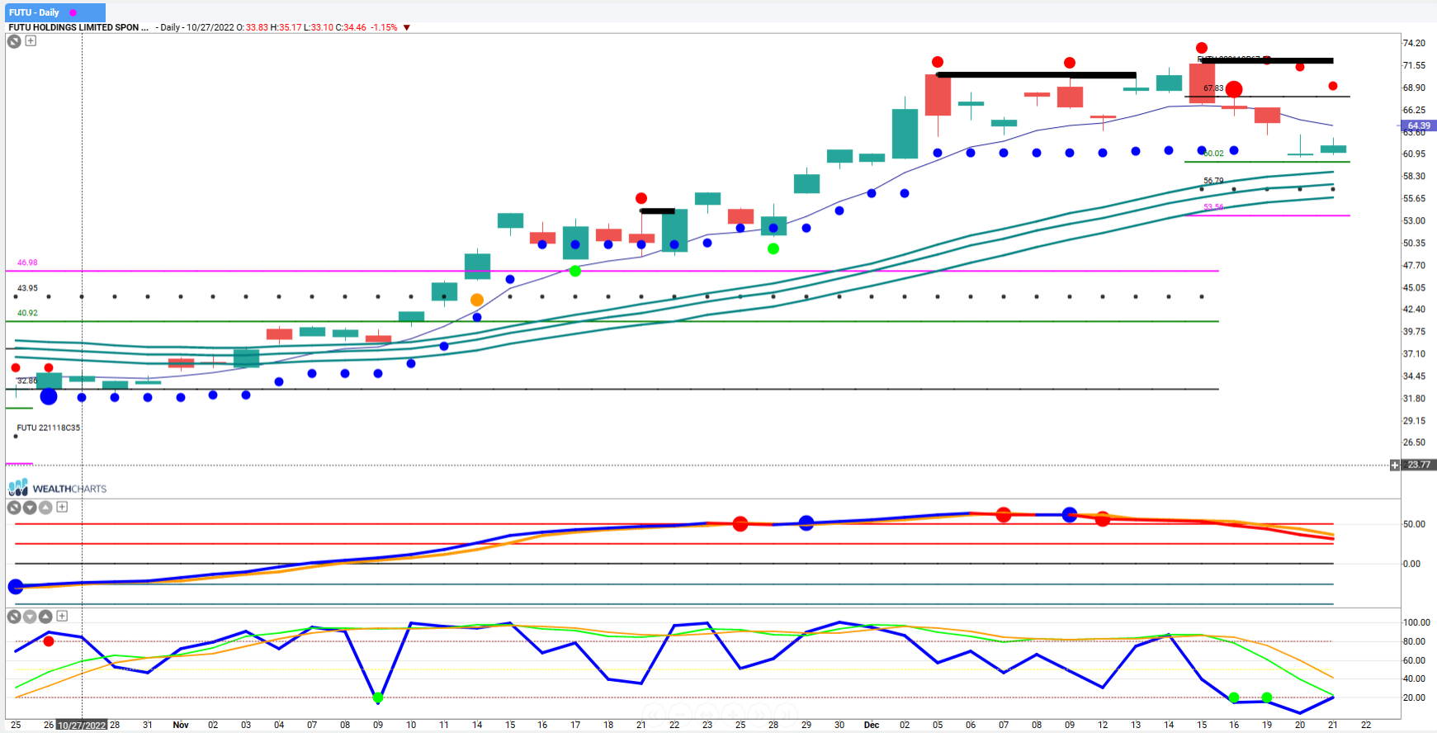Click the H:35.17 high value in header
Viewport: 1437px width, 733px height.
(286, 27)
